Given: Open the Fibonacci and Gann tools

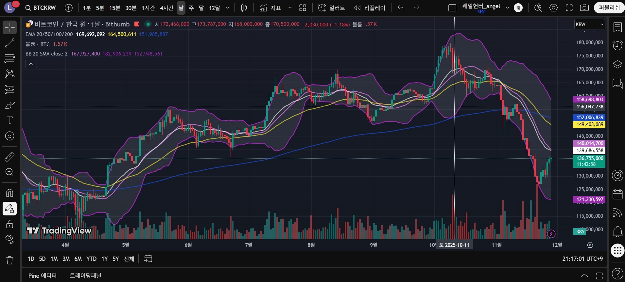Looking at the screenshot, I should (10, 58).
